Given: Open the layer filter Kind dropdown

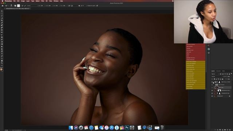Looking at the screenshot, I should [215, 74].
